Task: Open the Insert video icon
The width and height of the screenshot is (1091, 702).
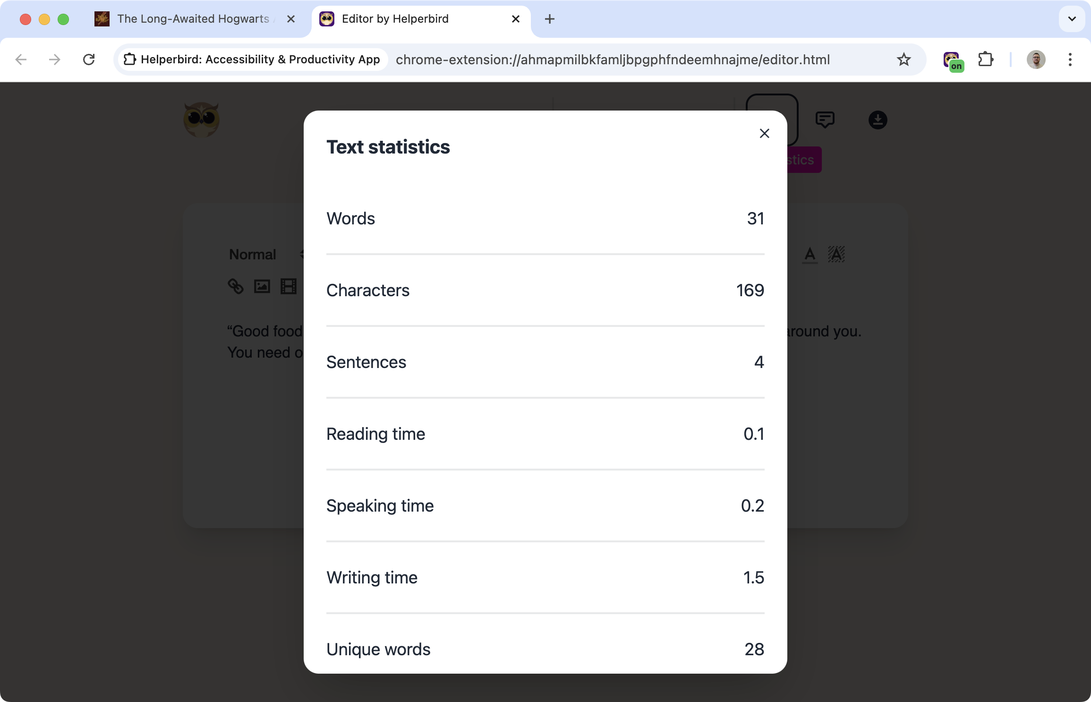Action: [x=288, y=287]
